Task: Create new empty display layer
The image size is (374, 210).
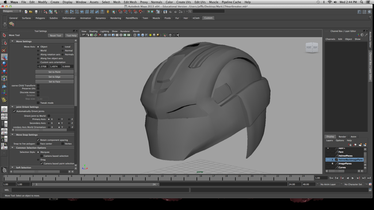Action: coord(360,145)
